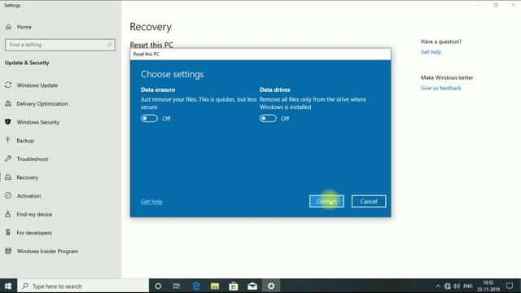Click the Make Windows better text
The image size is (521, 293).
coord(447,78)
